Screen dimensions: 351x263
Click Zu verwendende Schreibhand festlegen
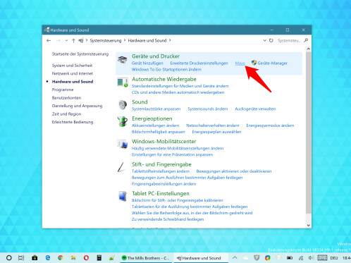pos(168,219)
